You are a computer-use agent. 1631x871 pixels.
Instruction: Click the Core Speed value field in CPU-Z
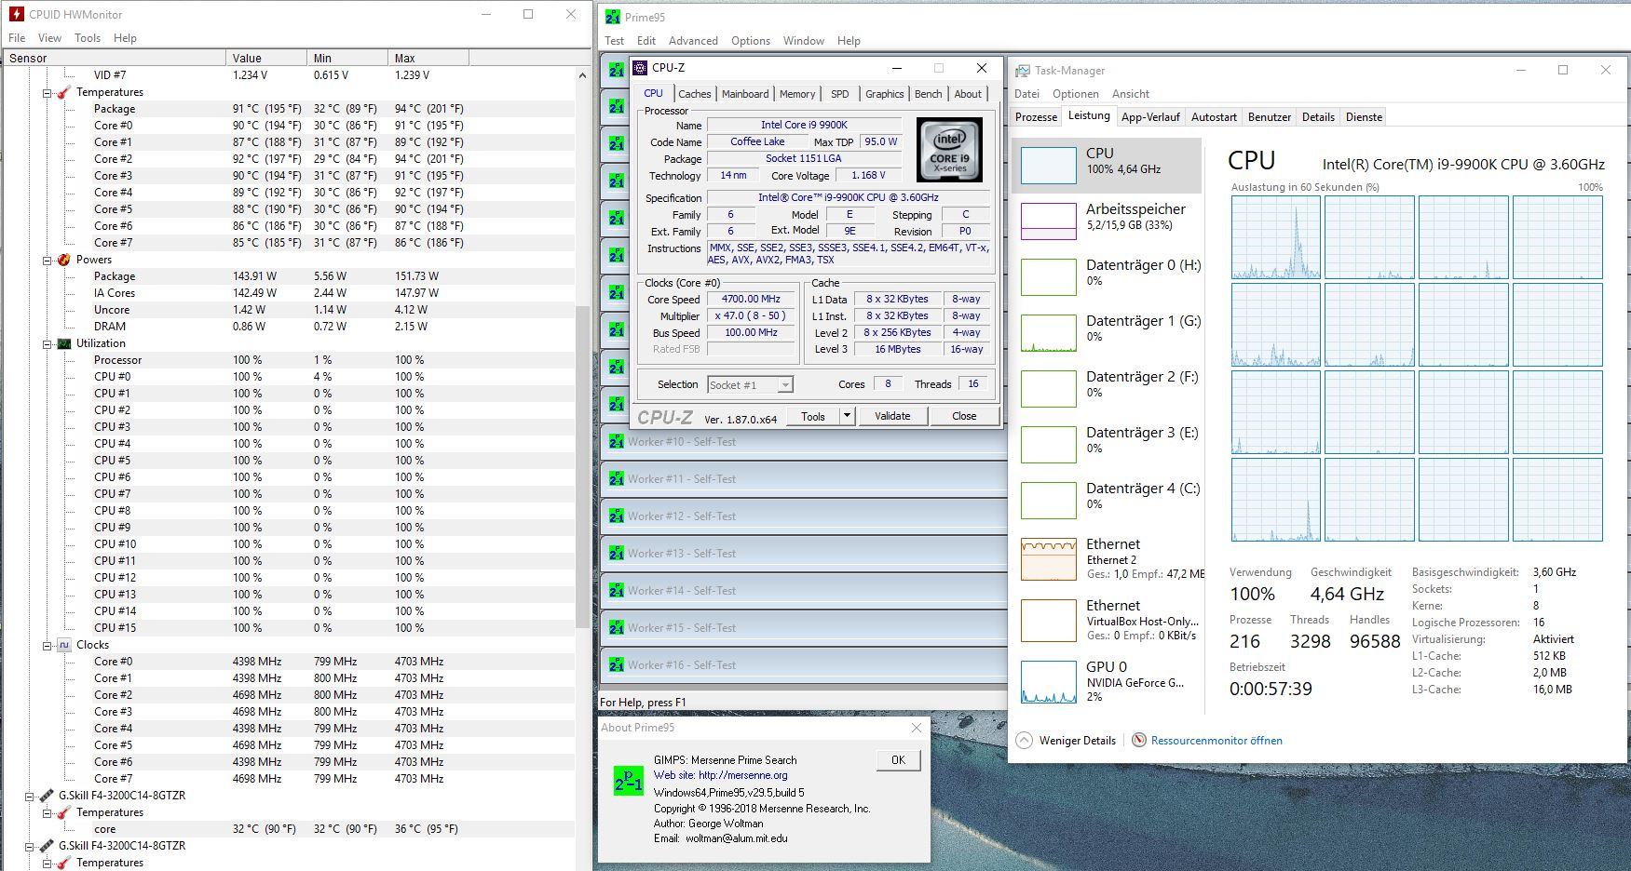(x=751, y=300)
